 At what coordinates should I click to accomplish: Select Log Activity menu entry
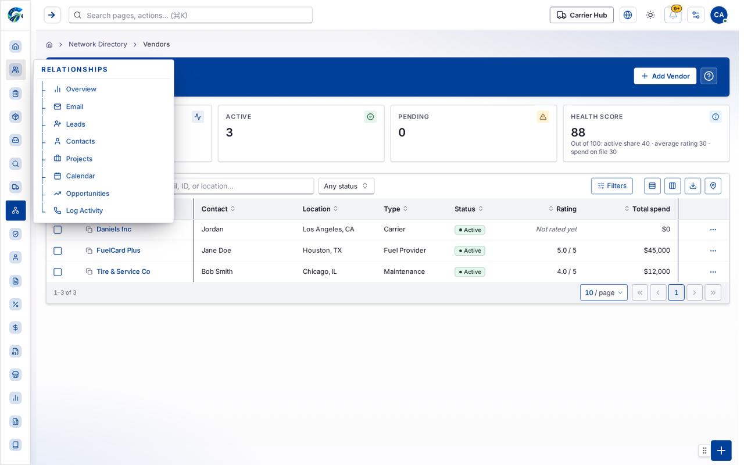pos(84,210)
